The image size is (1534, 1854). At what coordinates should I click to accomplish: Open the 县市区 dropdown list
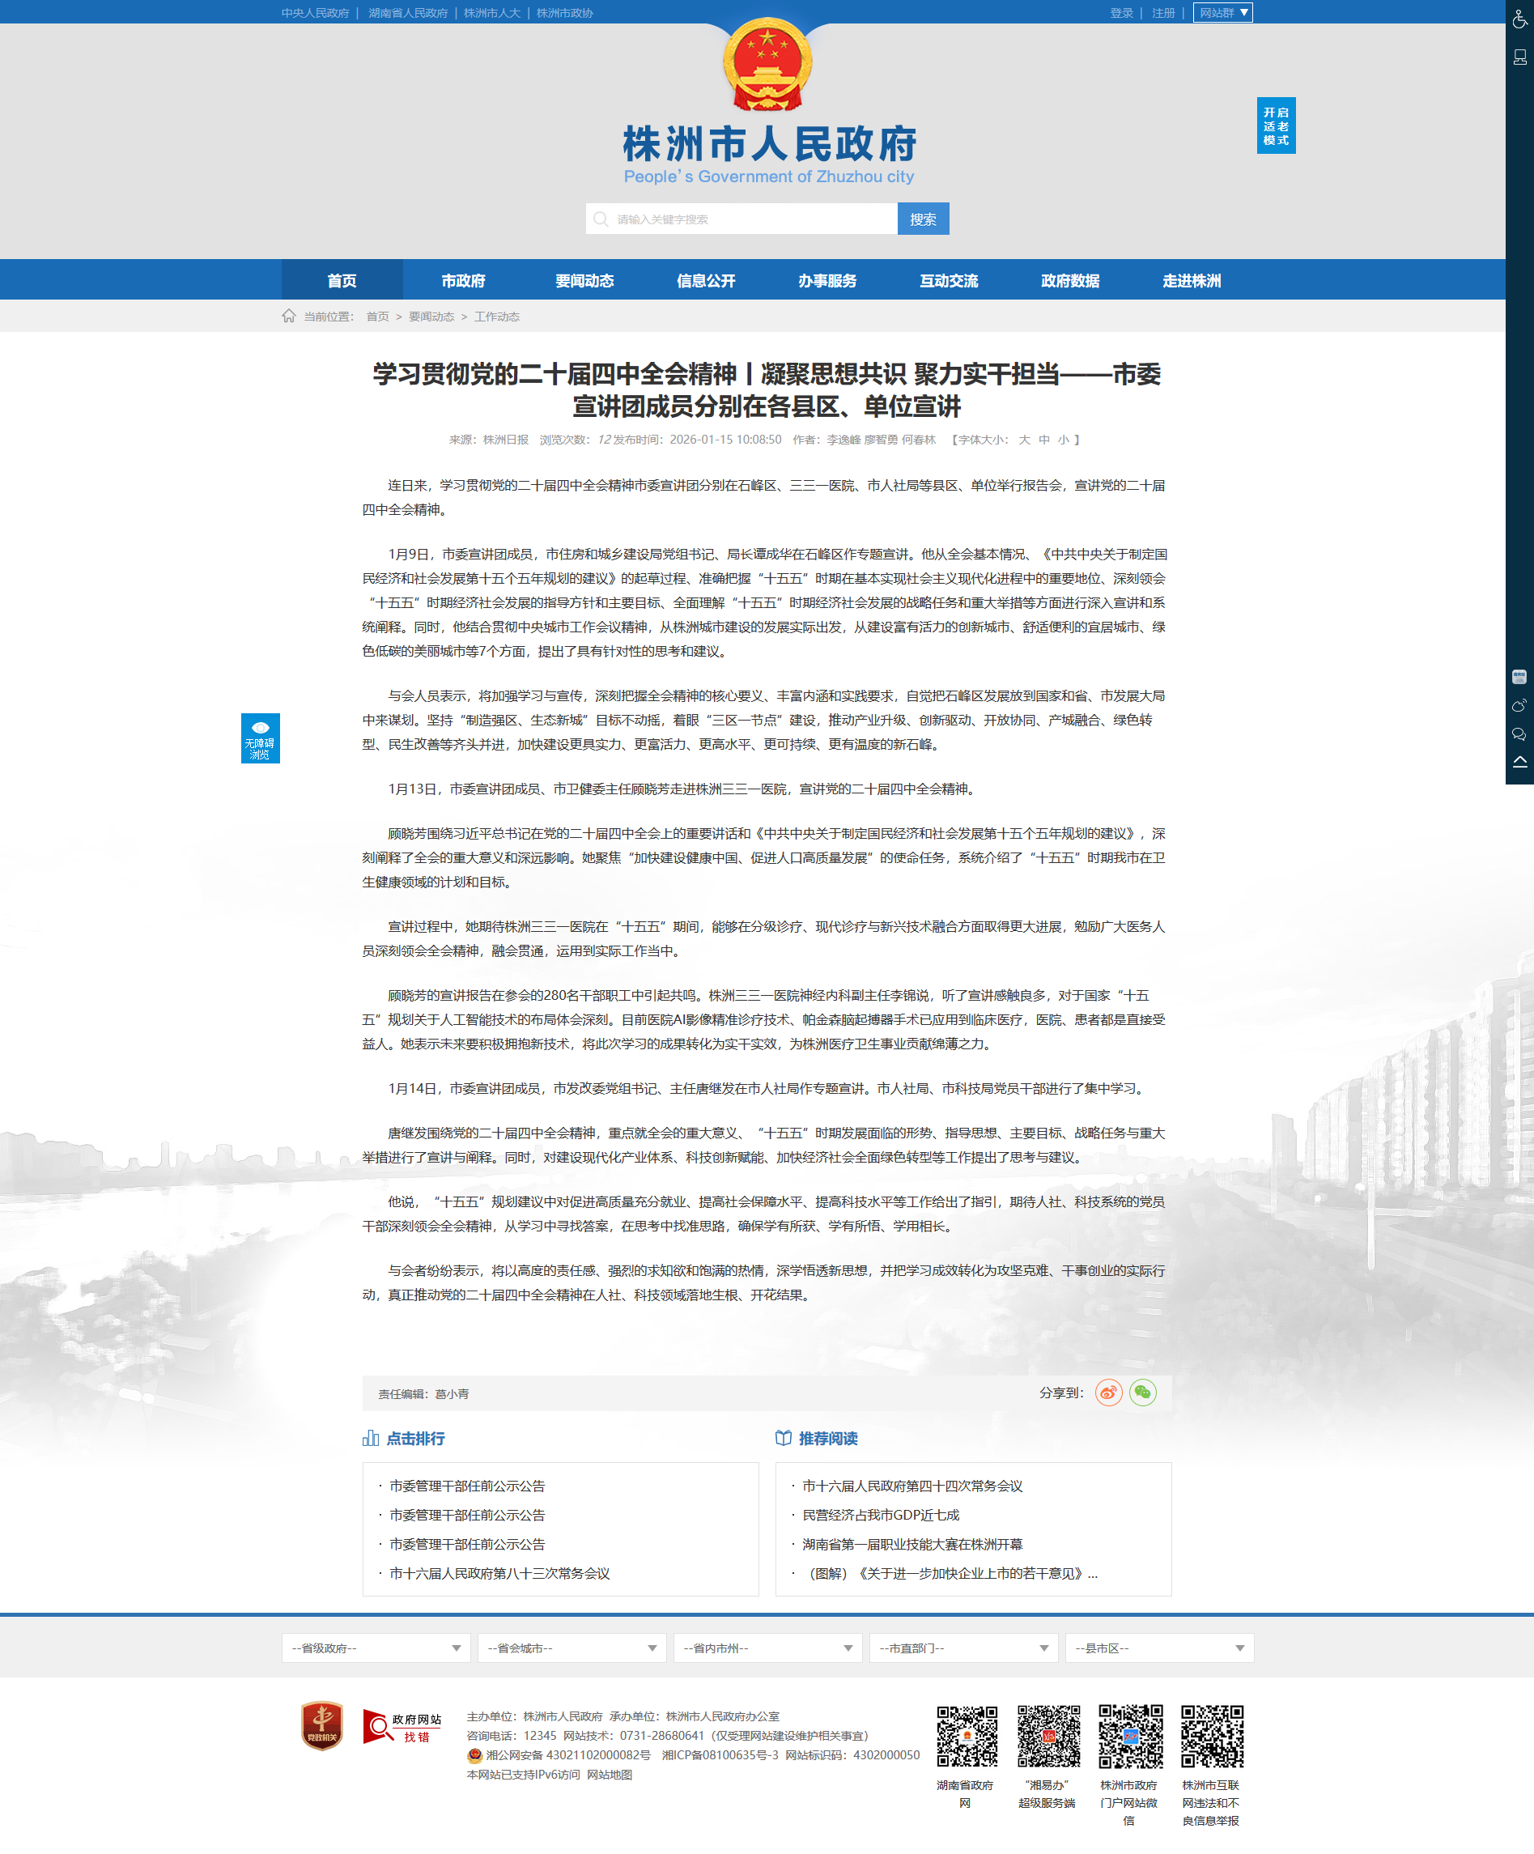pos(1159,1648)
